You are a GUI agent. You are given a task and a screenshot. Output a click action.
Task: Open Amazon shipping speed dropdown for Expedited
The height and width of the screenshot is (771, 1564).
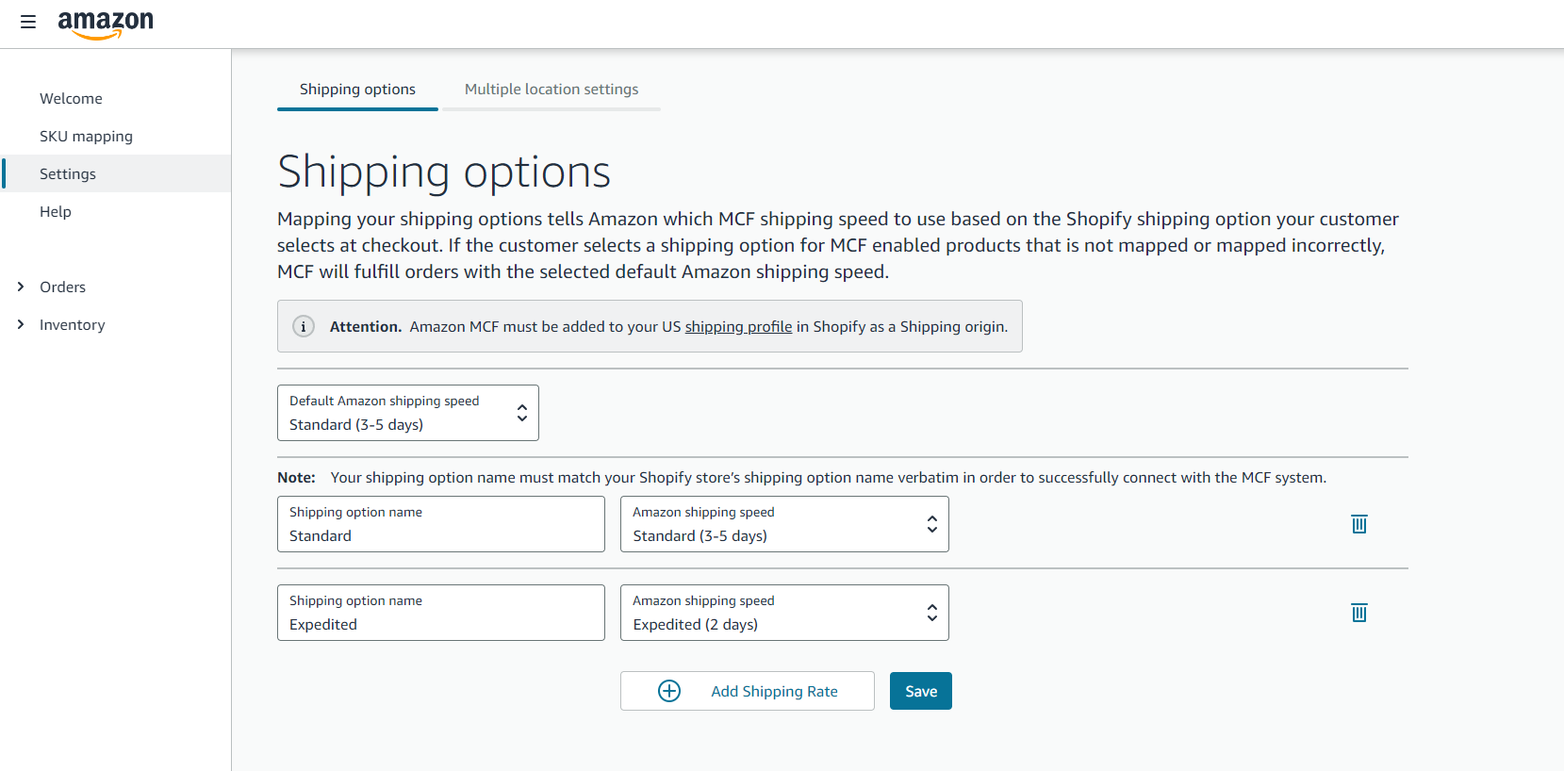(x=783, y=613)
